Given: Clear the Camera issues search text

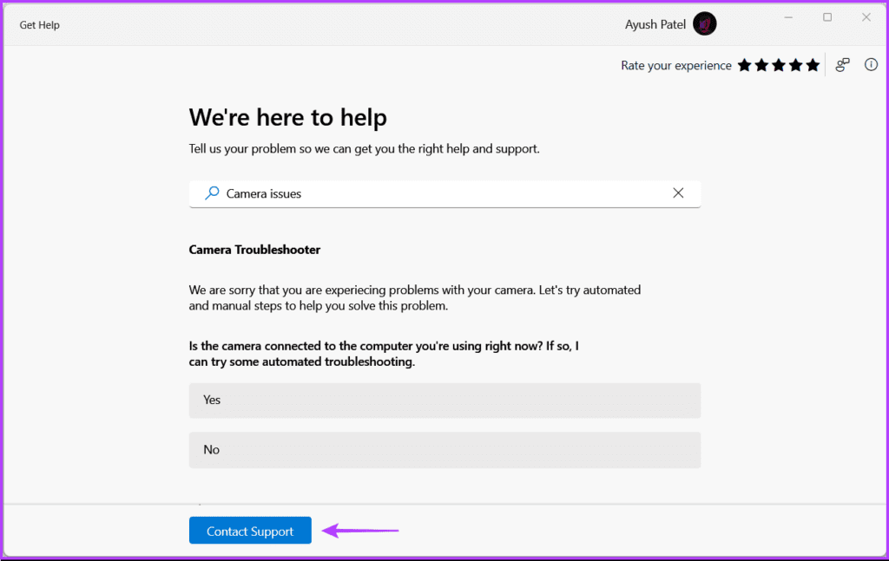Looking at the screenshot, I should (x=678, y=193).
